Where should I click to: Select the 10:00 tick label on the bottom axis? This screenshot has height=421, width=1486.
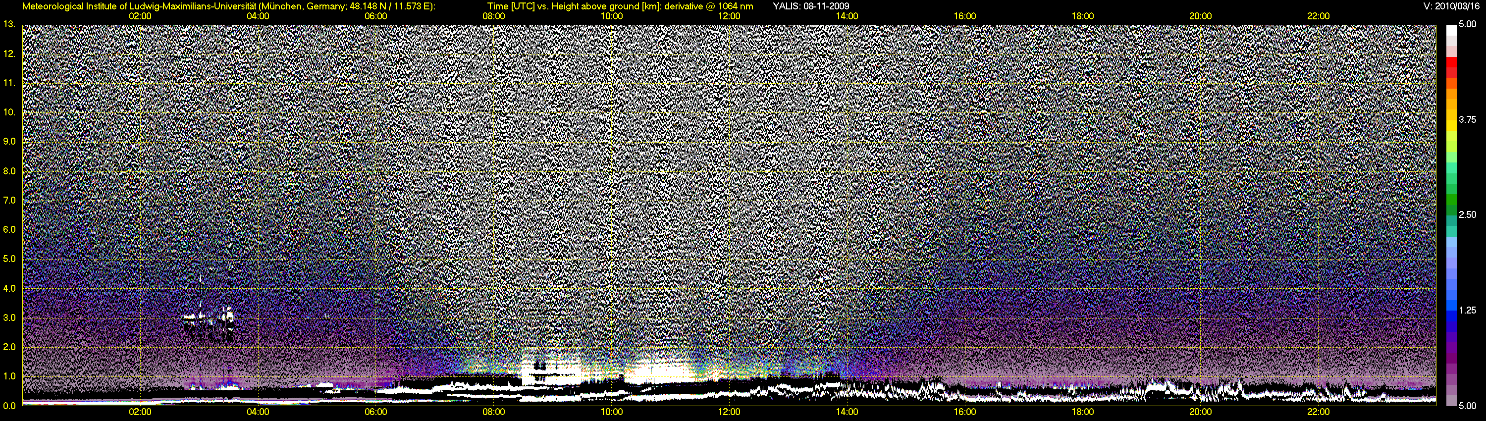[611, 412]
